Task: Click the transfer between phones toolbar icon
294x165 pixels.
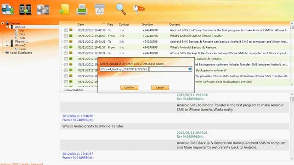Action: click(x=25, y=9)
